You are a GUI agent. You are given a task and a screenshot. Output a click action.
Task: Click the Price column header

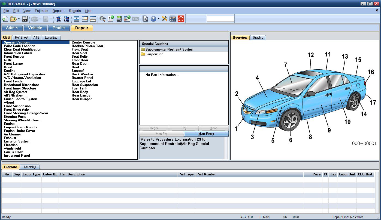pyautogui.click(x=313, y=174)
